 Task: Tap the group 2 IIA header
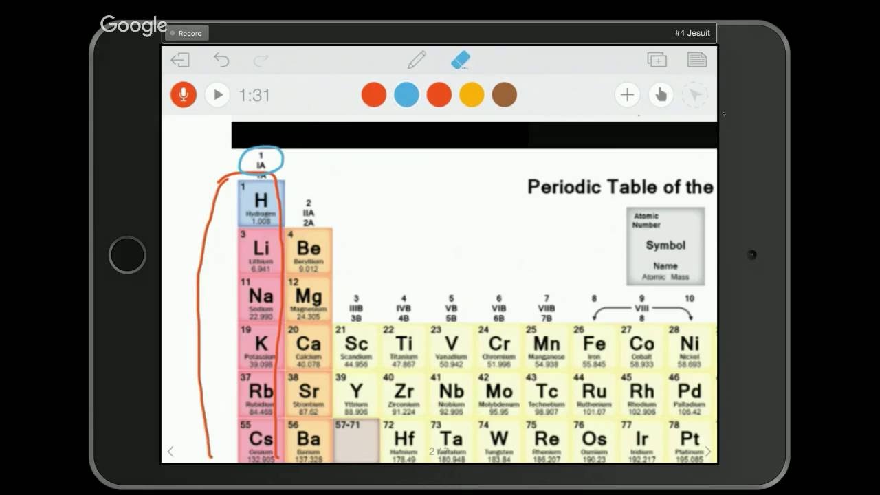pos(309,212)
